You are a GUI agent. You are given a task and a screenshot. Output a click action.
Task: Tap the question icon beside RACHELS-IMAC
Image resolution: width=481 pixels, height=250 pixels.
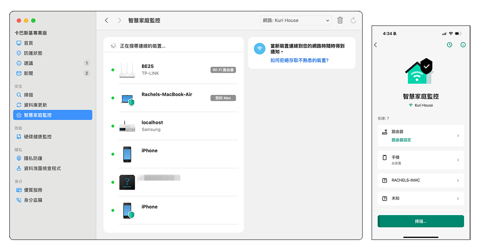coord(385,180)
